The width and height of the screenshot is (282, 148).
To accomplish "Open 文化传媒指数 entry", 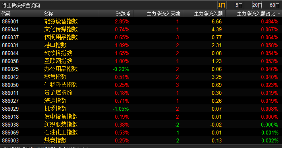I will 141,29.
